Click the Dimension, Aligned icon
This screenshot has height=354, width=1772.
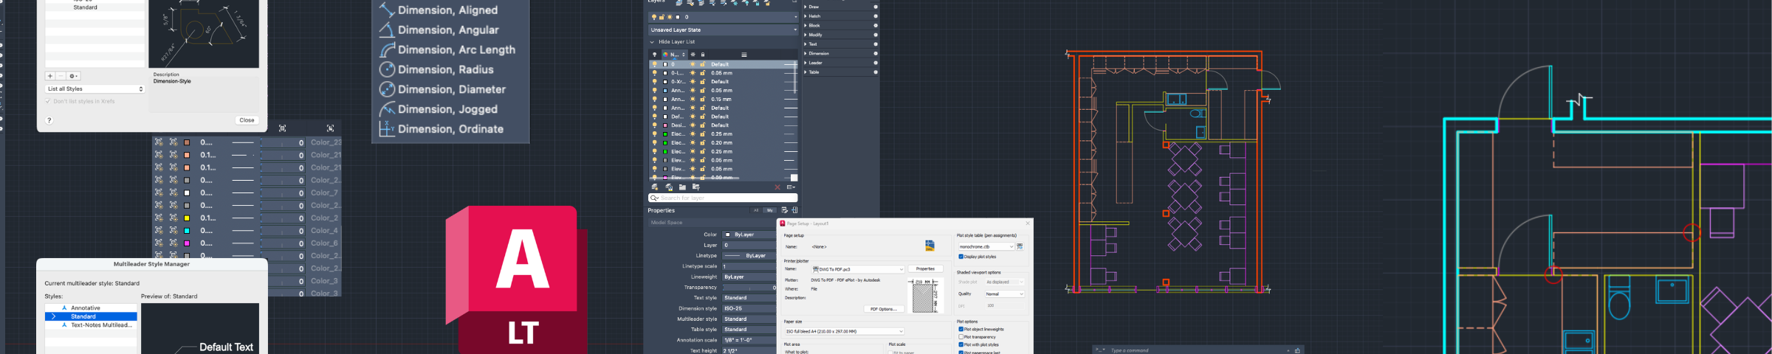tap(387, 10)
